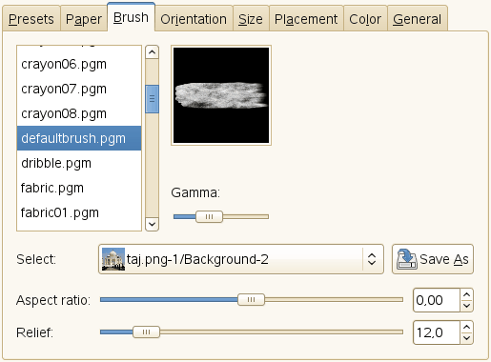Click the taj.png thumbnail icon in combo box

[113, 259]
